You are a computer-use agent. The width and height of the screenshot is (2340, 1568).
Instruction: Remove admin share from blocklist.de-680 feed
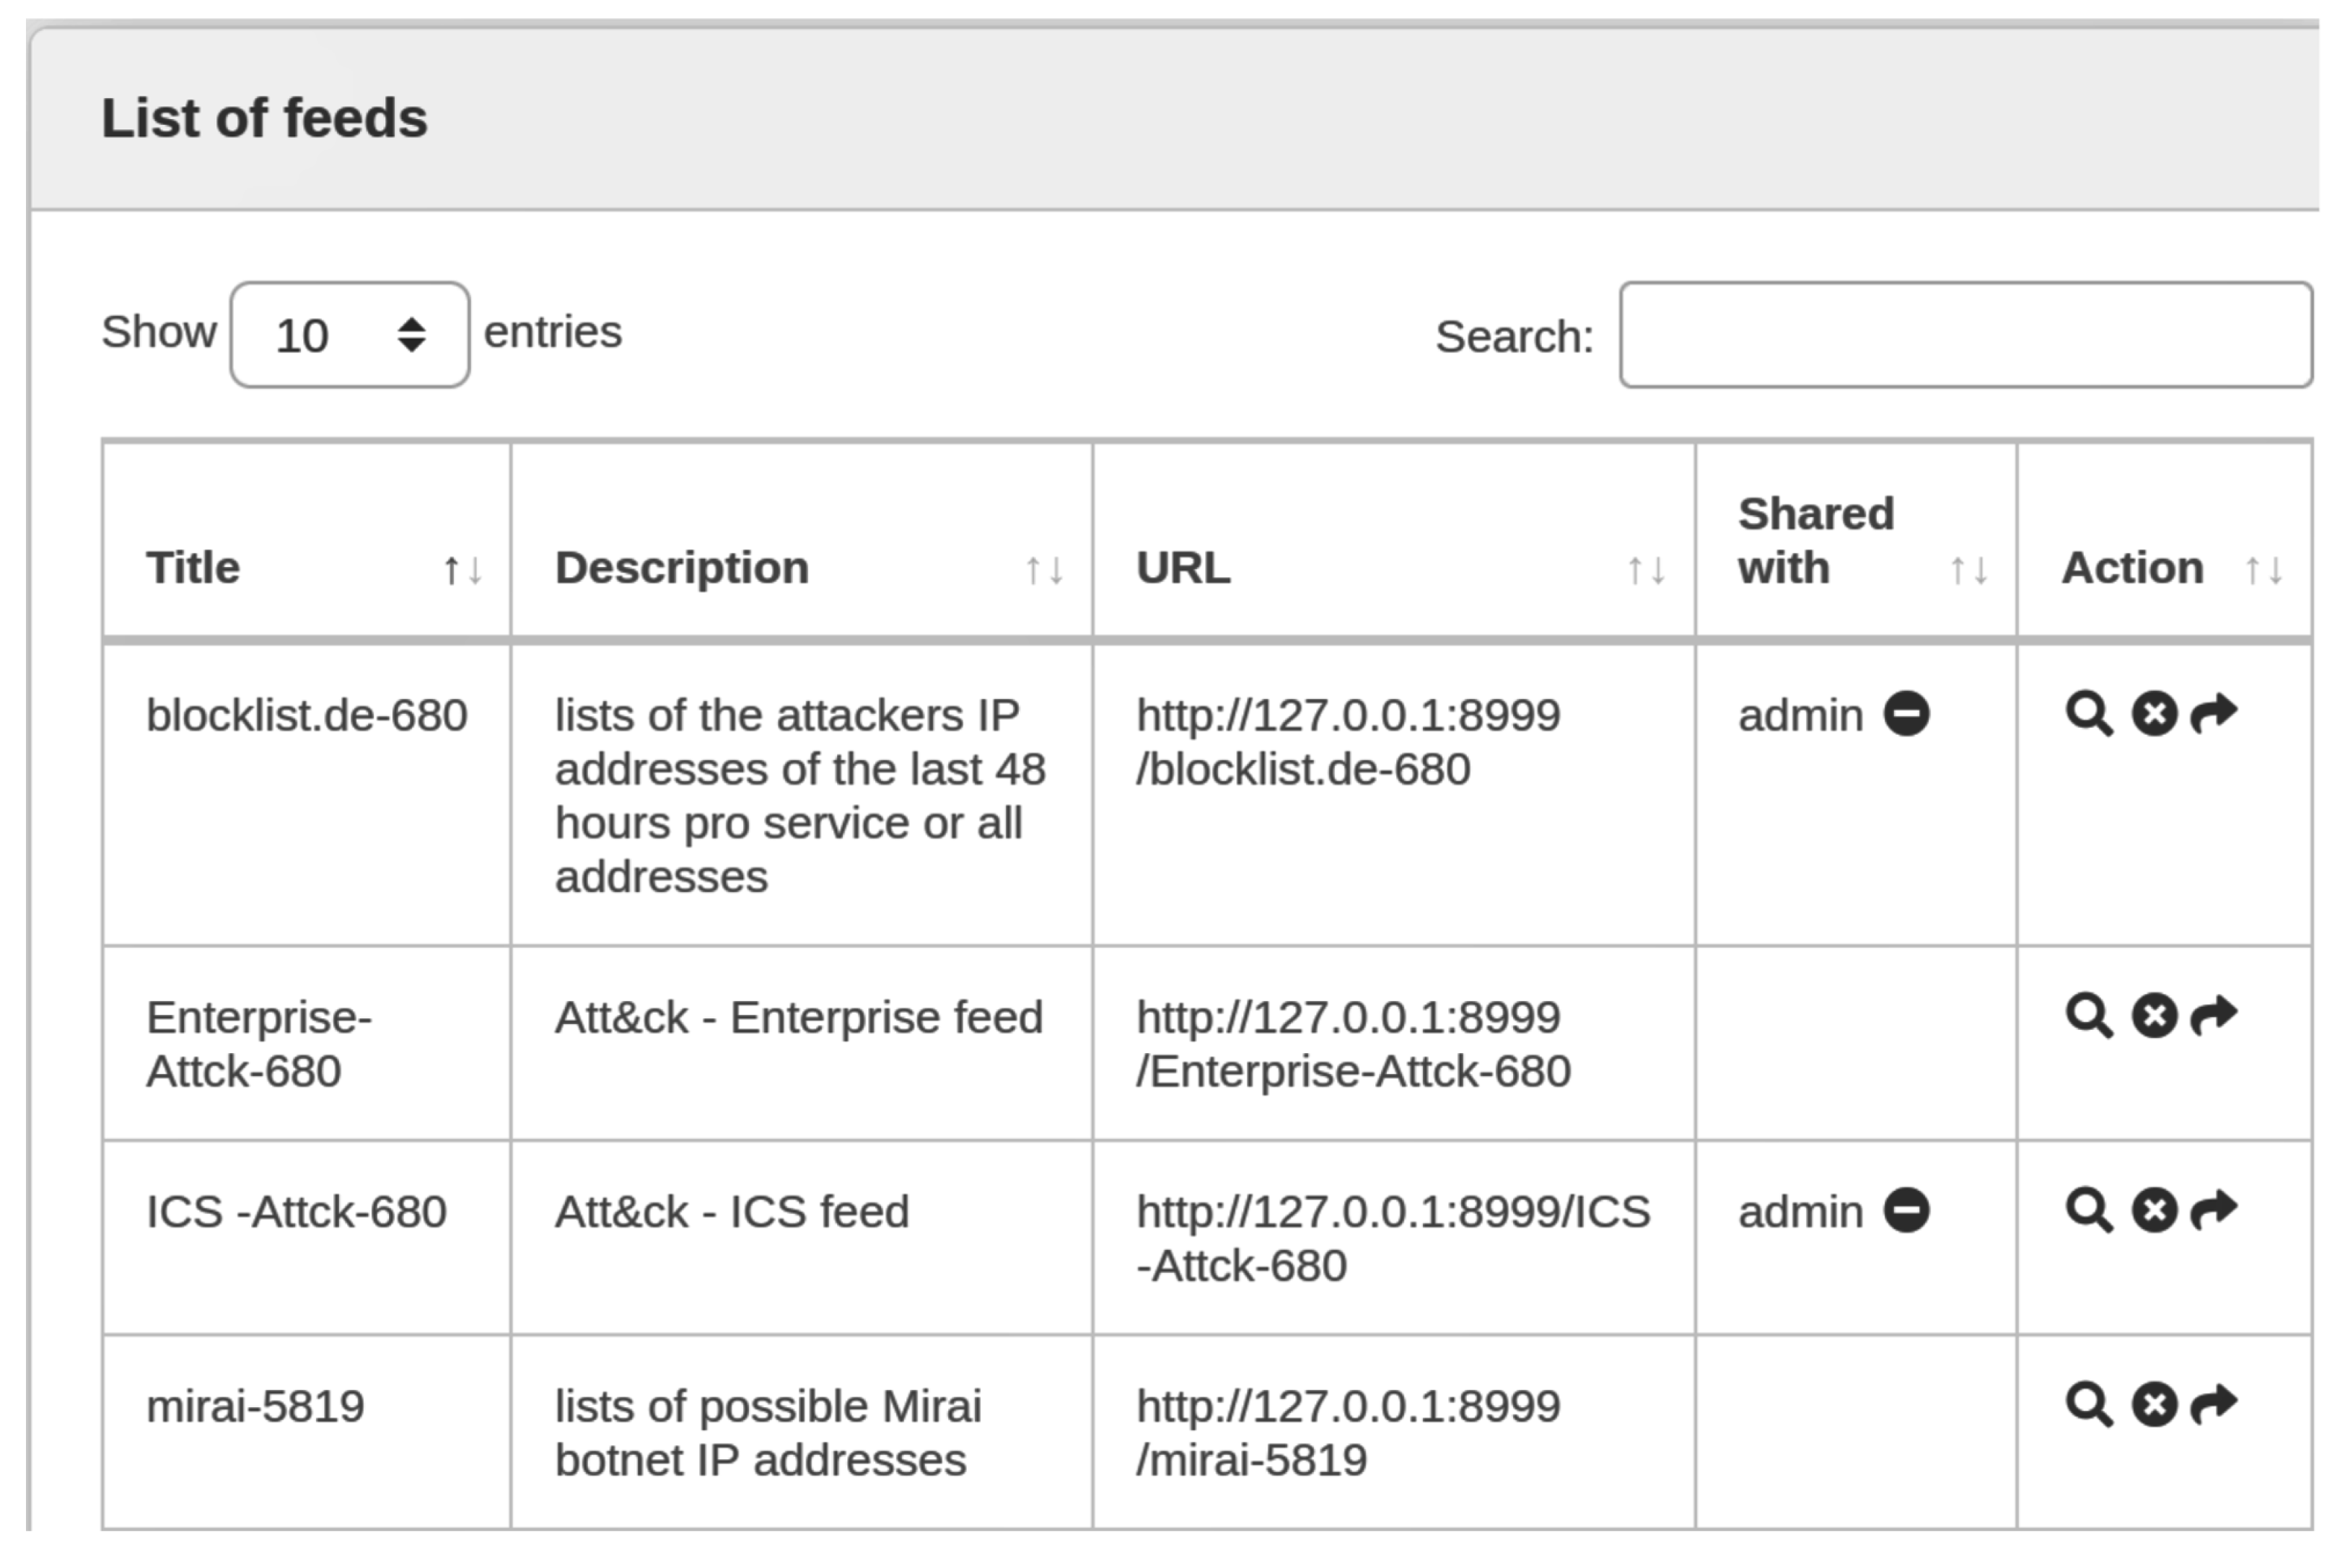pos(1906,715)
